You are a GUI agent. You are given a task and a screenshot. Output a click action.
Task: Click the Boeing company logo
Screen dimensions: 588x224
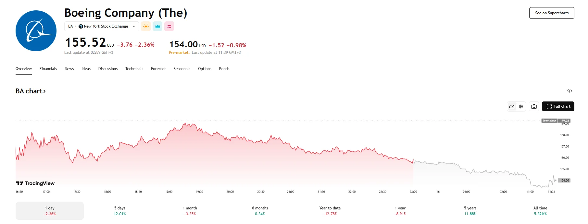click(x=36, y=31)
